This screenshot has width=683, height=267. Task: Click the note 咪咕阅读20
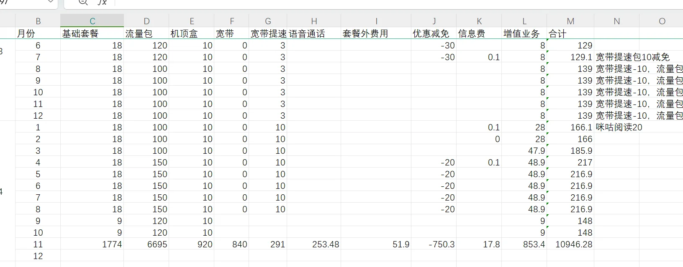[x=619, y=127]
